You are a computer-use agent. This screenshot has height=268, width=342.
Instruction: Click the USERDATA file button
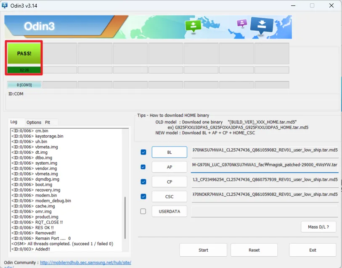(x=170, y=211)
